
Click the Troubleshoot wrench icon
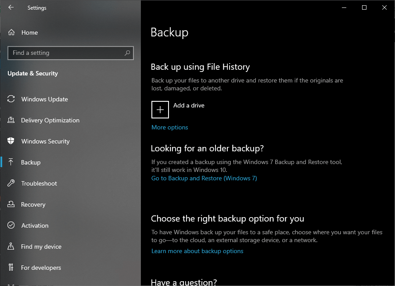point(11,183)
